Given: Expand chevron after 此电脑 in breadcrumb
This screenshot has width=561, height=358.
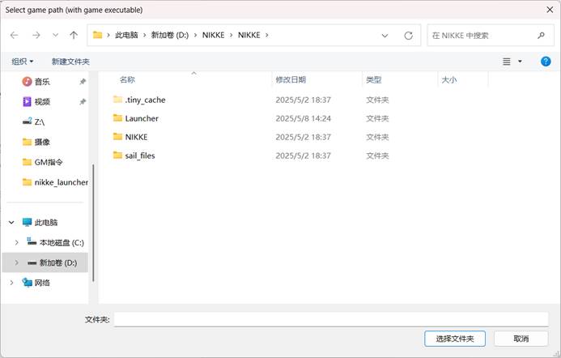Looking at the screenshot, I should [145, 35].
